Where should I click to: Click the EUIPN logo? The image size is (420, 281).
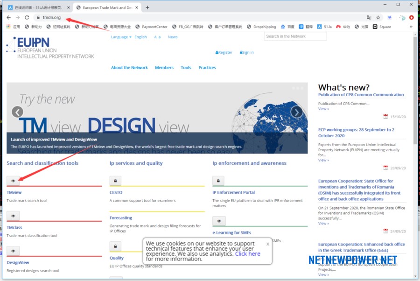coord(50,48)
